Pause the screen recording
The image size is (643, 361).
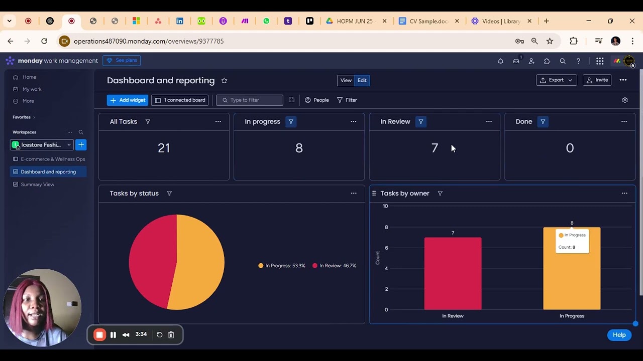[x=113, y=335]
